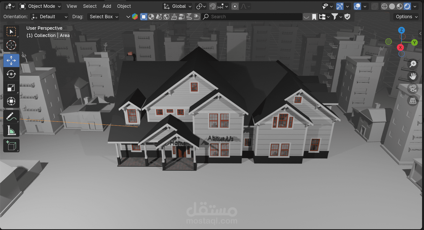Click the "Home" 3D text above the door
Screen dimensions: 424x230
click(x=177, y=143)
